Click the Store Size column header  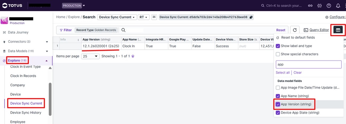(x=248, y=40)
